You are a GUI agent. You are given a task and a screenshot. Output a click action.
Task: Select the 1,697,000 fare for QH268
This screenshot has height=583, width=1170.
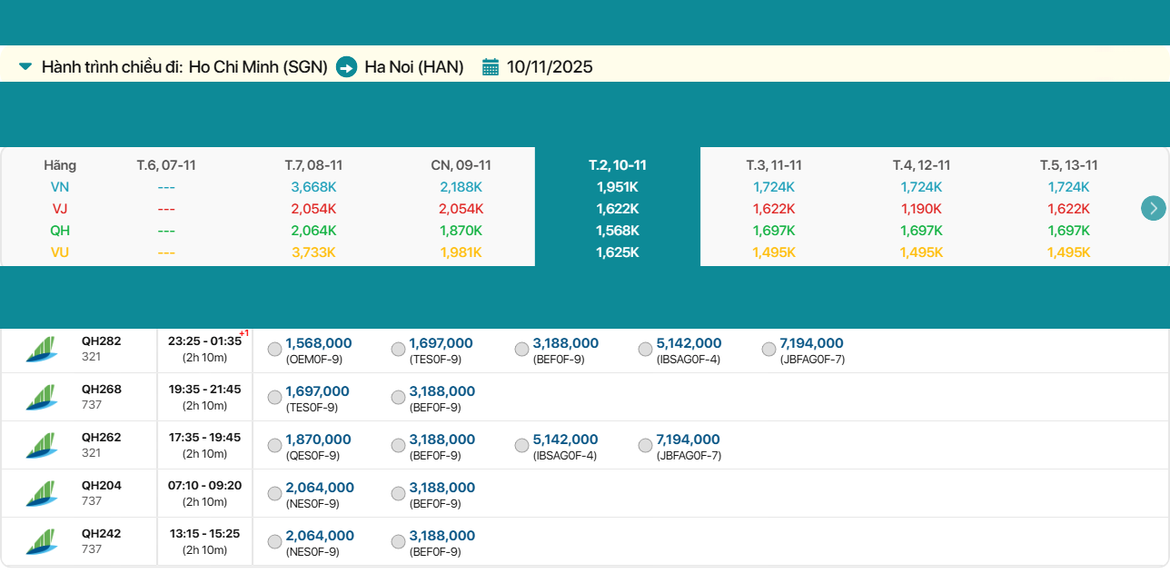pos(274,397)
